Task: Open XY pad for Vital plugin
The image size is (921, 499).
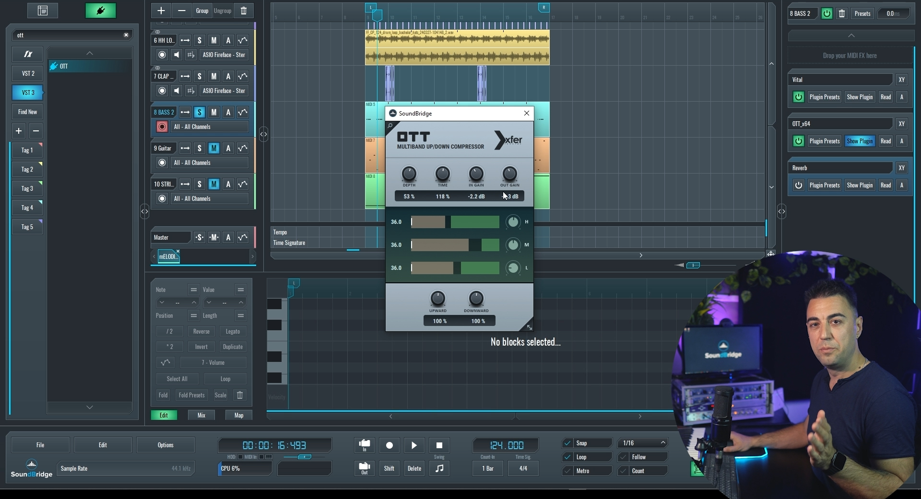Action: tap(902, 80)
